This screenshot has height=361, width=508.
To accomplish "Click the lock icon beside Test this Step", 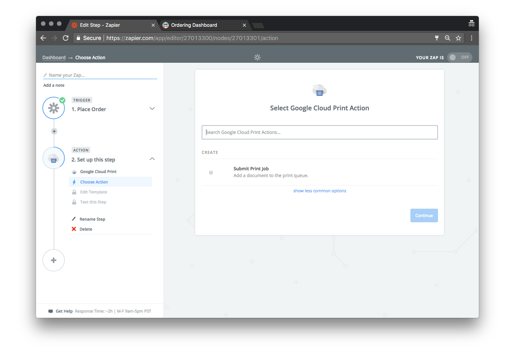I will pyautogui.click(x=74, y=202).
